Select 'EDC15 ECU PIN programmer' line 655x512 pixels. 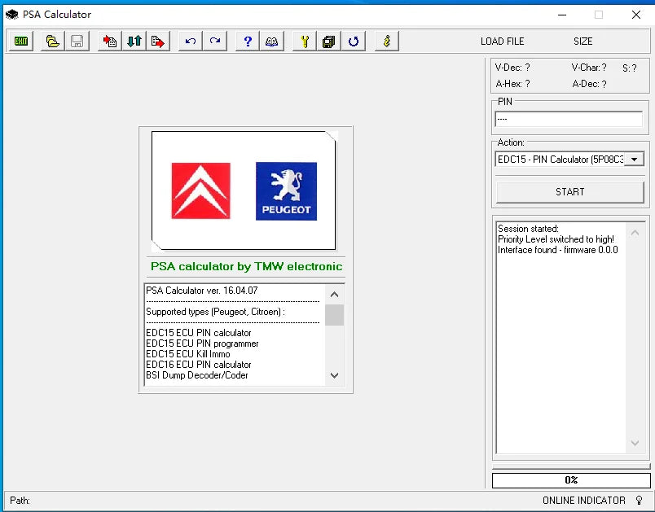point(202,344)
